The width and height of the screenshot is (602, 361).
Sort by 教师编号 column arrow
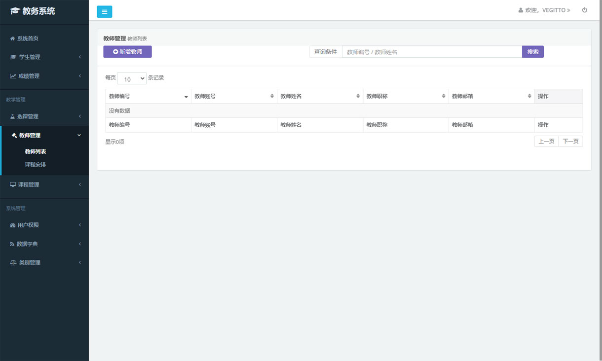click(186, 97)
